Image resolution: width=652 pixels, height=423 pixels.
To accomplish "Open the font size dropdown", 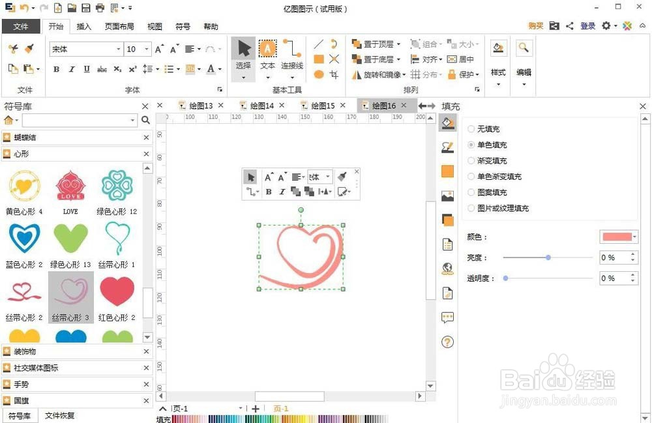I will click(146, 48).
